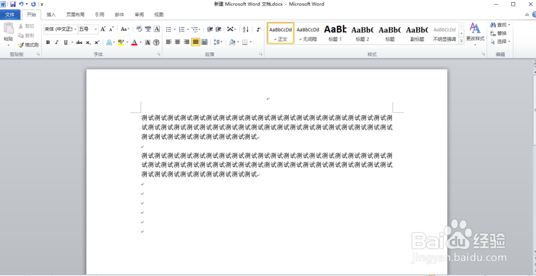Open the 选择 (Select) menu

pyautogui.click(x=501, y=41)
